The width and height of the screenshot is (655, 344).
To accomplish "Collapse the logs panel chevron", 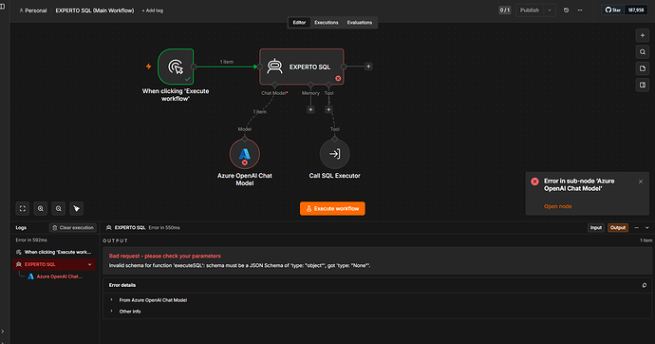I will coord(647,228).
